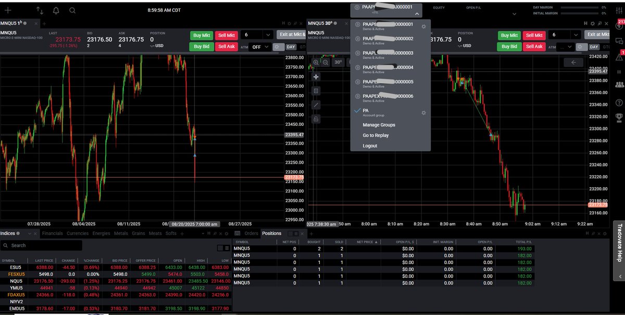Screen dimensions: 625x315
Task: Click Logout in account menu
Action: 370,146
